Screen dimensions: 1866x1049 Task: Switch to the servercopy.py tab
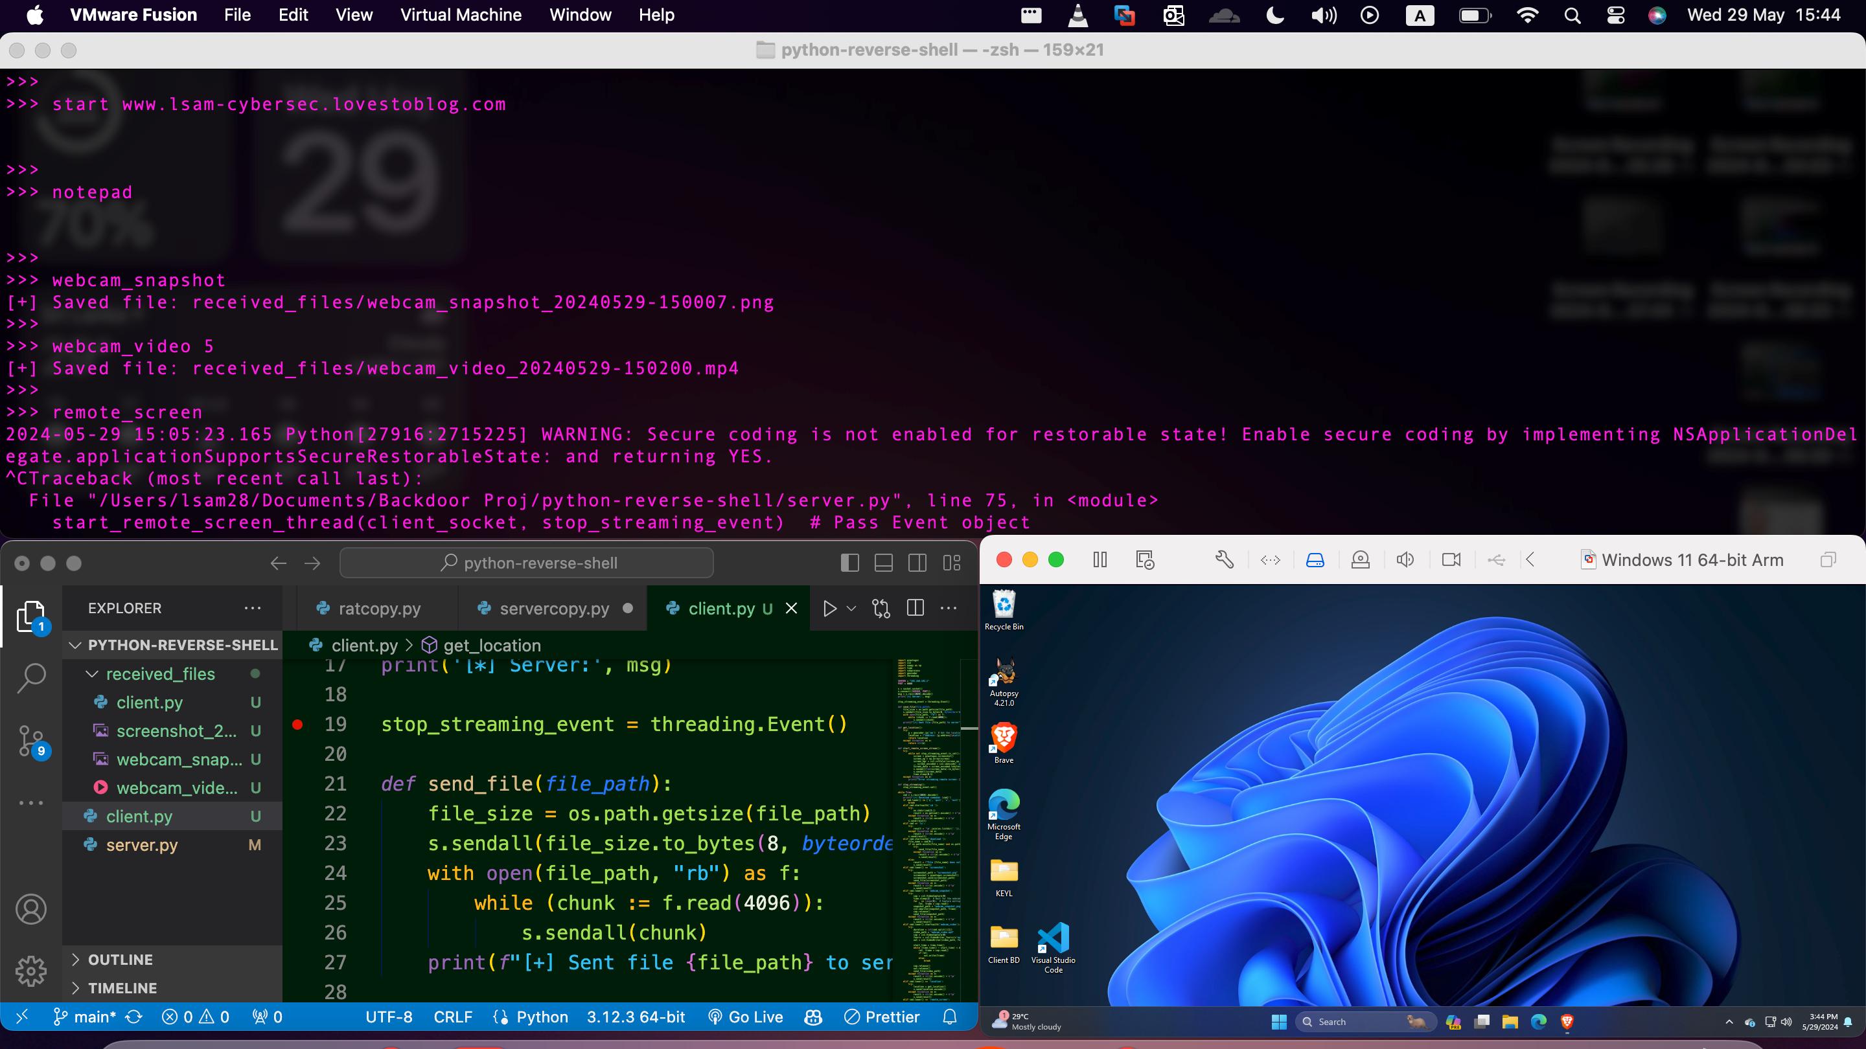[553, 609]
